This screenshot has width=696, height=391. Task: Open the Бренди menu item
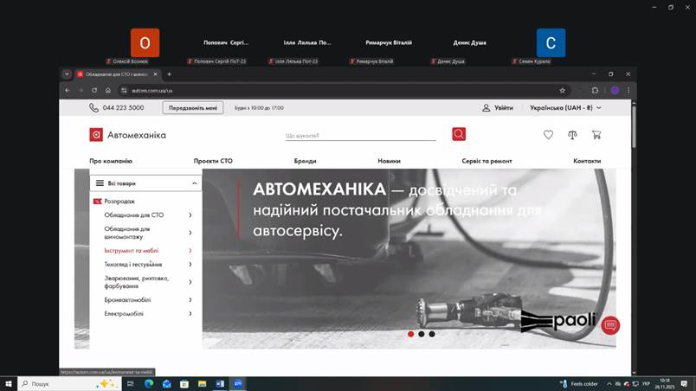pyautogui.click(x=305, y=161)
